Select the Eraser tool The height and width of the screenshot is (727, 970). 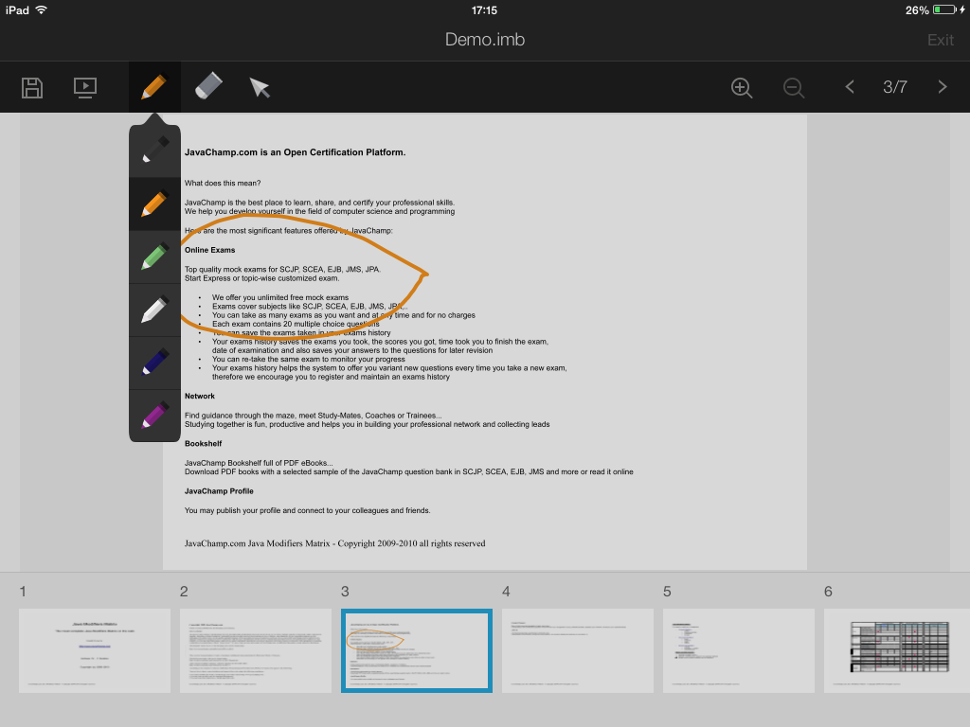[207, 86]
